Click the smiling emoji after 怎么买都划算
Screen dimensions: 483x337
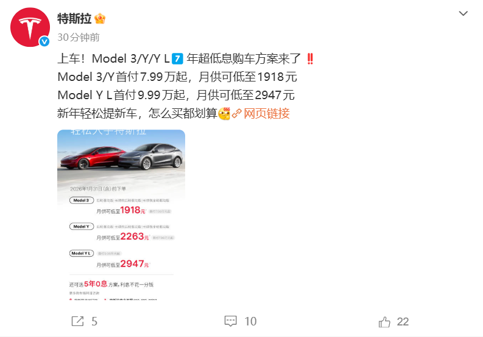[x=224, y=114]
